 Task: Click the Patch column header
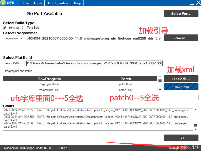point(126,79)
